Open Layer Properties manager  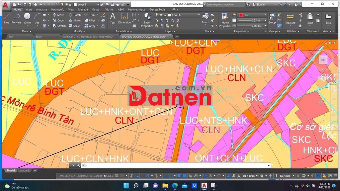coord(147,20)
